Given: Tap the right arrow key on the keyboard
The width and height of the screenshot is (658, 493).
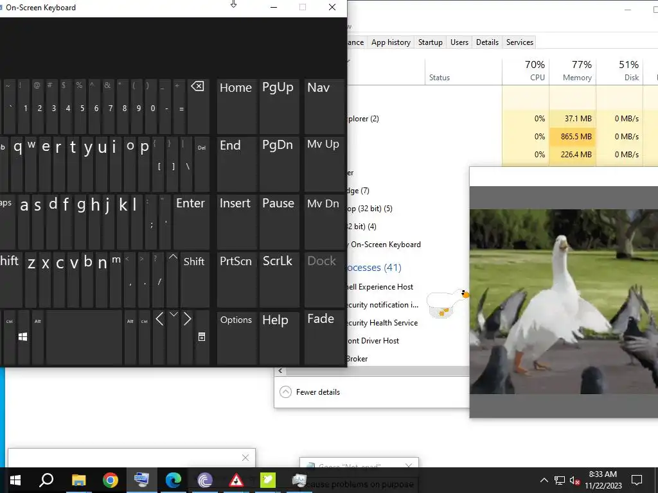Looking at the screenshot, I should pyautogui.click(x=188, y=338).
